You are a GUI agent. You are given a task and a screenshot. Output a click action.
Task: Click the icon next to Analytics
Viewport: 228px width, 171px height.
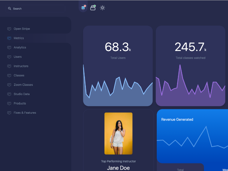pyautogui.click(x=9, y=47)
